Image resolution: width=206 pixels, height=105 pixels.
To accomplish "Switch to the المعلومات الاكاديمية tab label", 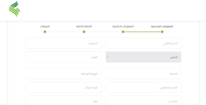I will point(123,26).
